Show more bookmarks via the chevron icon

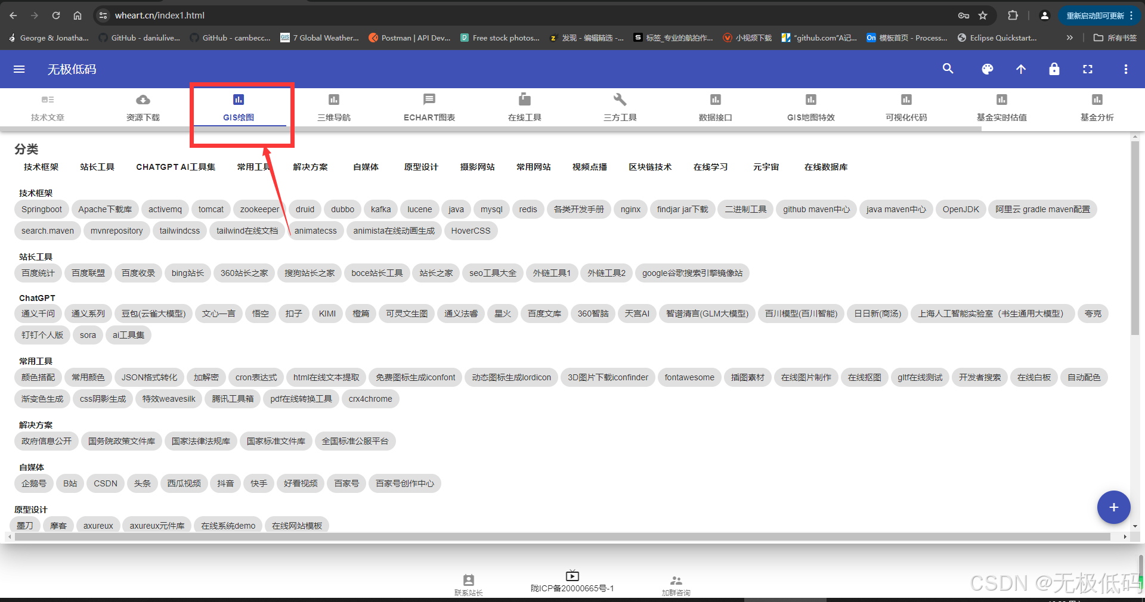tap(1070, 38)
